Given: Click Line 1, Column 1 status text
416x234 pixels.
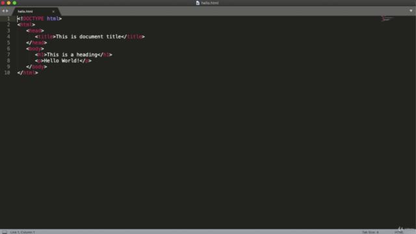Looking at the screenshot, I should pos(23,232).
